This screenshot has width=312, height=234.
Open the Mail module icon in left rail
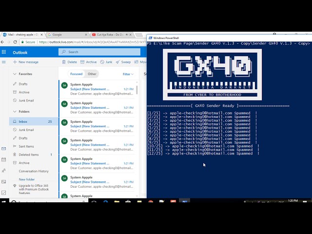coord(4,149)
